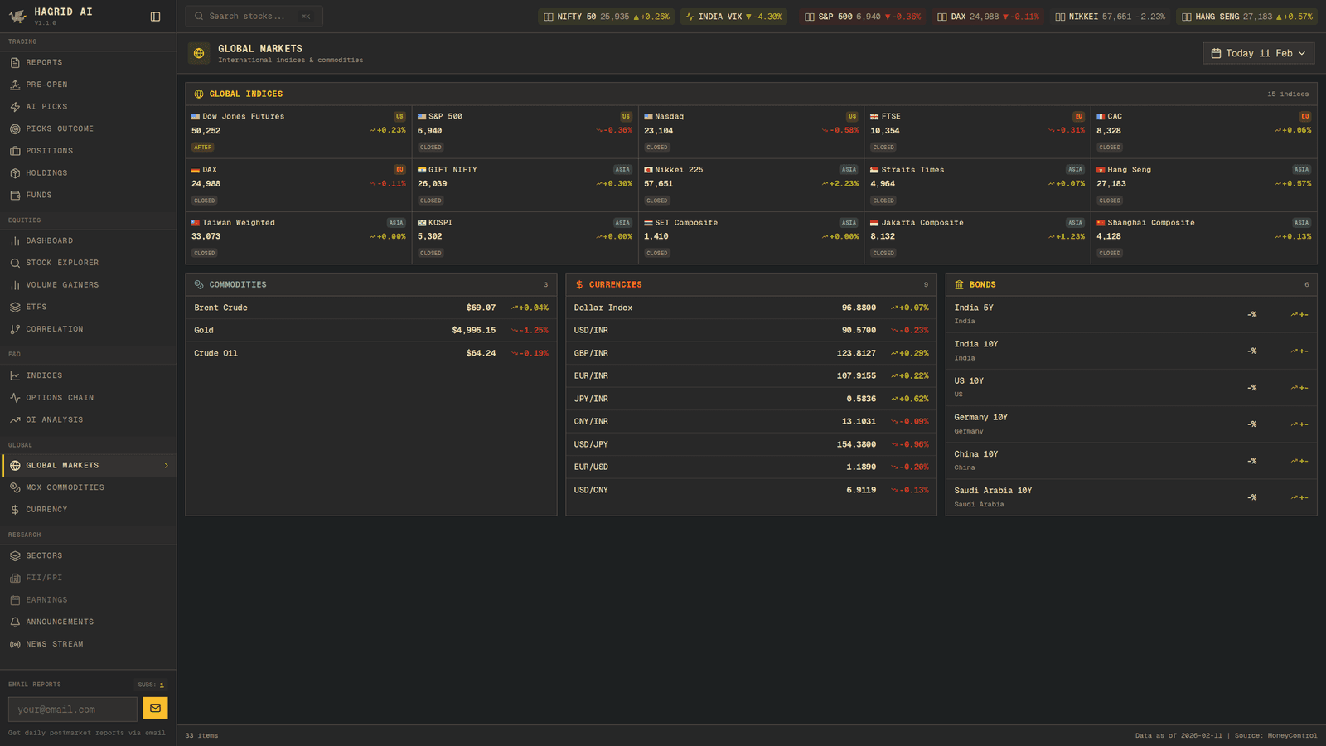Click the NIFTY 50 ticker chip

[606, 17]
